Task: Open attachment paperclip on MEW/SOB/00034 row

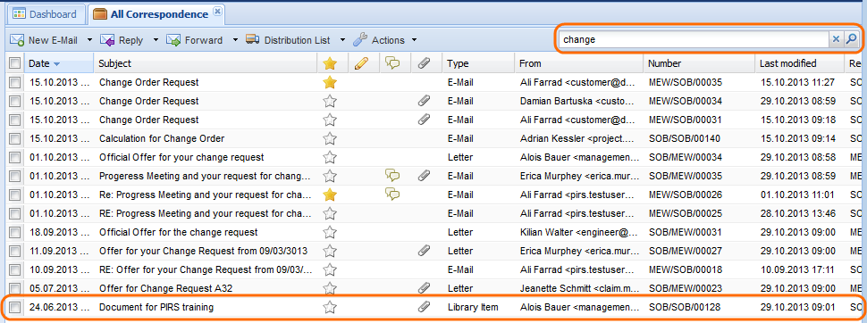Action: click(x=424, y=101)
